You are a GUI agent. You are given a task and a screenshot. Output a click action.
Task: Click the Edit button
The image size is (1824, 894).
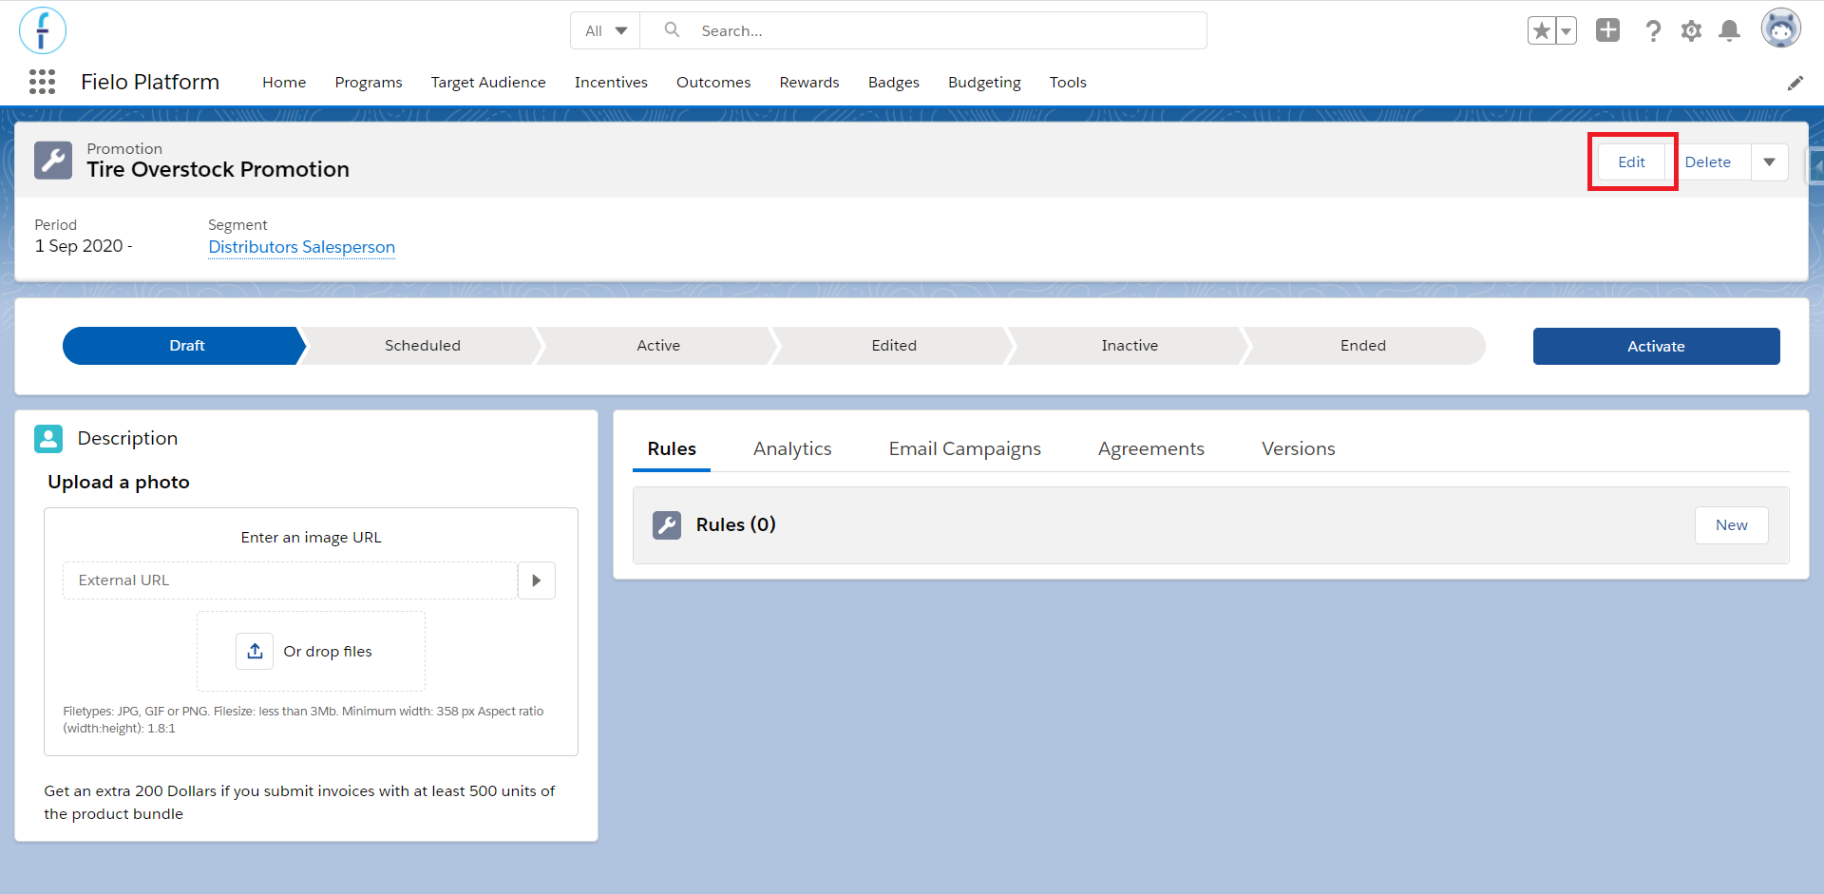1631,162
